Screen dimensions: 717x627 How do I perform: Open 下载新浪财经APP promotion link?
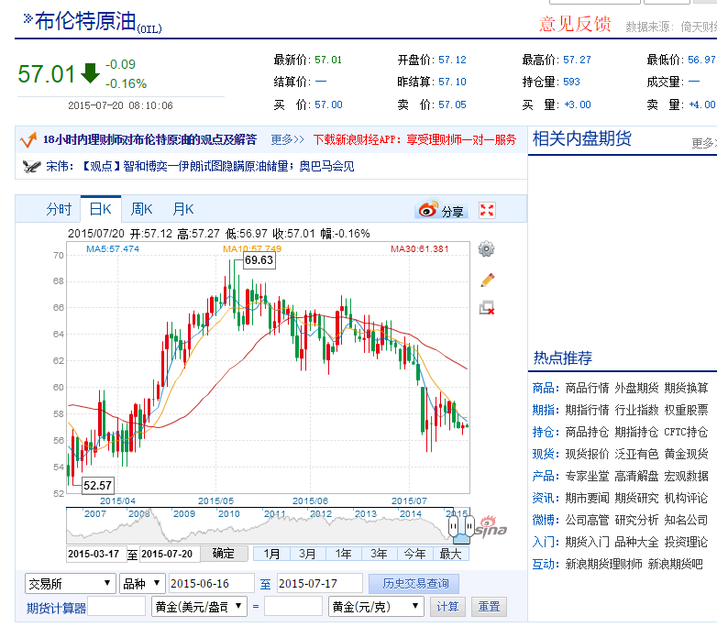pos(414,139)
